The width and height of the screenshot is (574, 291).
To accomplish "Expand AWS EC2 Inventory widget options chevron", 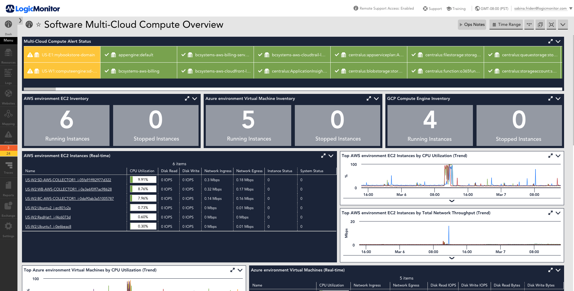I will 195,98.
